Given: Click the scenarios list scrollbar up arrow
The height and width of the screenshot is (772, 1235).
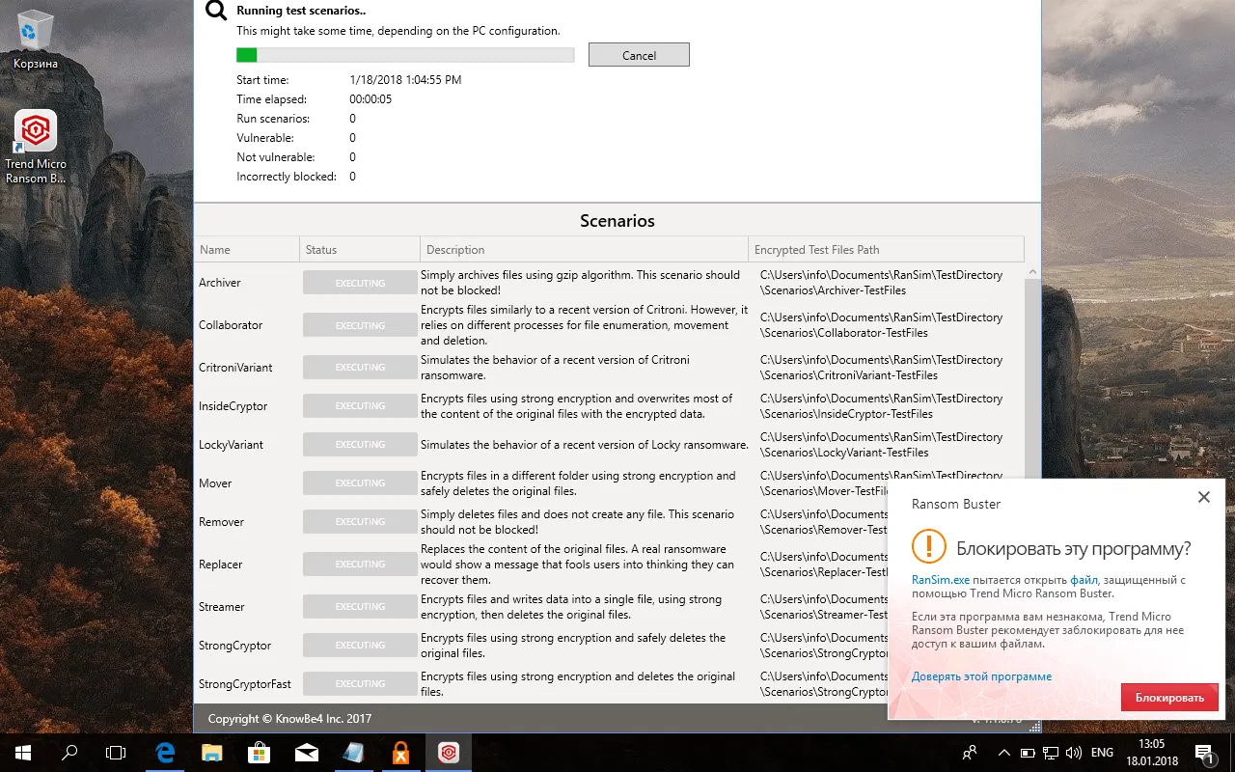Looking at the screenshot, I should (1032, 273).
